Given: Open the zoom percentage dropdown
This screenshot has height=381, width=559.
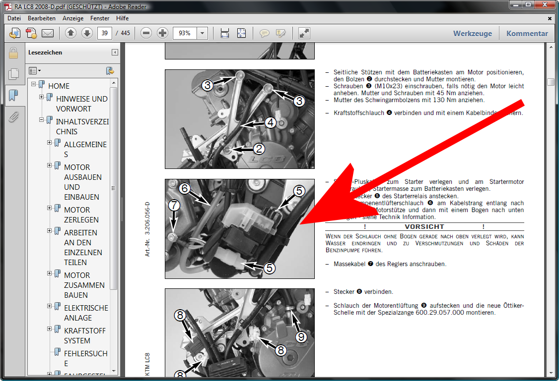Looking at the screenshot, I should pos(202,33).
